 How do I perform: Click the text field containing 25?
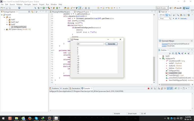click(90, 44)
